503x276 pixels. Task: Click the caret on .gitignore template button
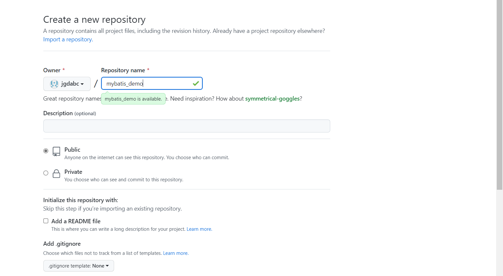tap(107, 266)
